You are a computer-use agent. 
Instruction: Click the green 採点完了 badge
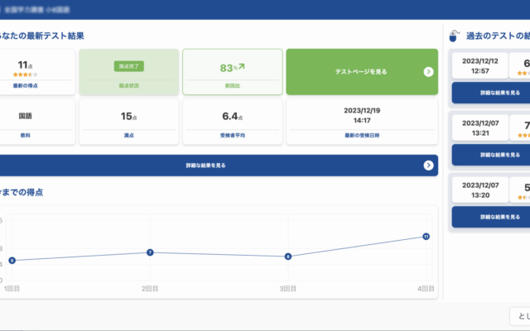128,65
